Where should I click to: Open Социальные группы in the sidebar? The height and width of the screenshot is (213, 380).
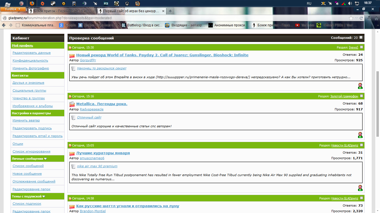coord(29,90)
